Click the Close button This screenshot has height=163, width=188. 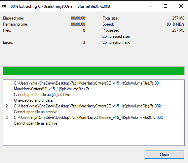[x=164, y=155]
